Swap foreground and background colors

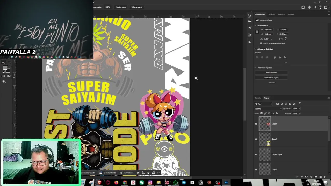click(x=10, y=67)
